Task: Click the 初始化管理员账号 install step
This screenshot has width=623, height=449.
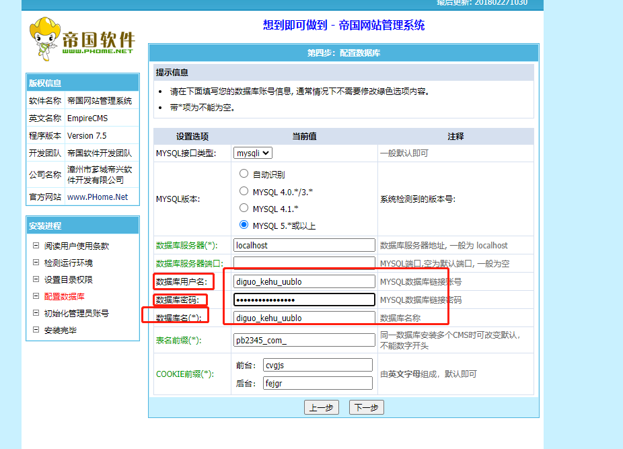Action: [x=77, y=314]
